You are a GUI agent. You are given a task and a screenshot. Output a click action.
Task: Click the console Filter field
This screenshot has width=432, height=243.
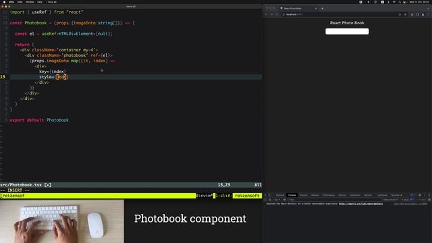335,200
